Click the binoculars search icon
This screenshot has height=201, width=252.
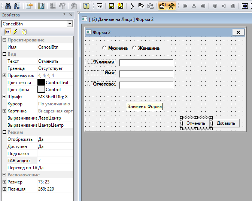8,6
